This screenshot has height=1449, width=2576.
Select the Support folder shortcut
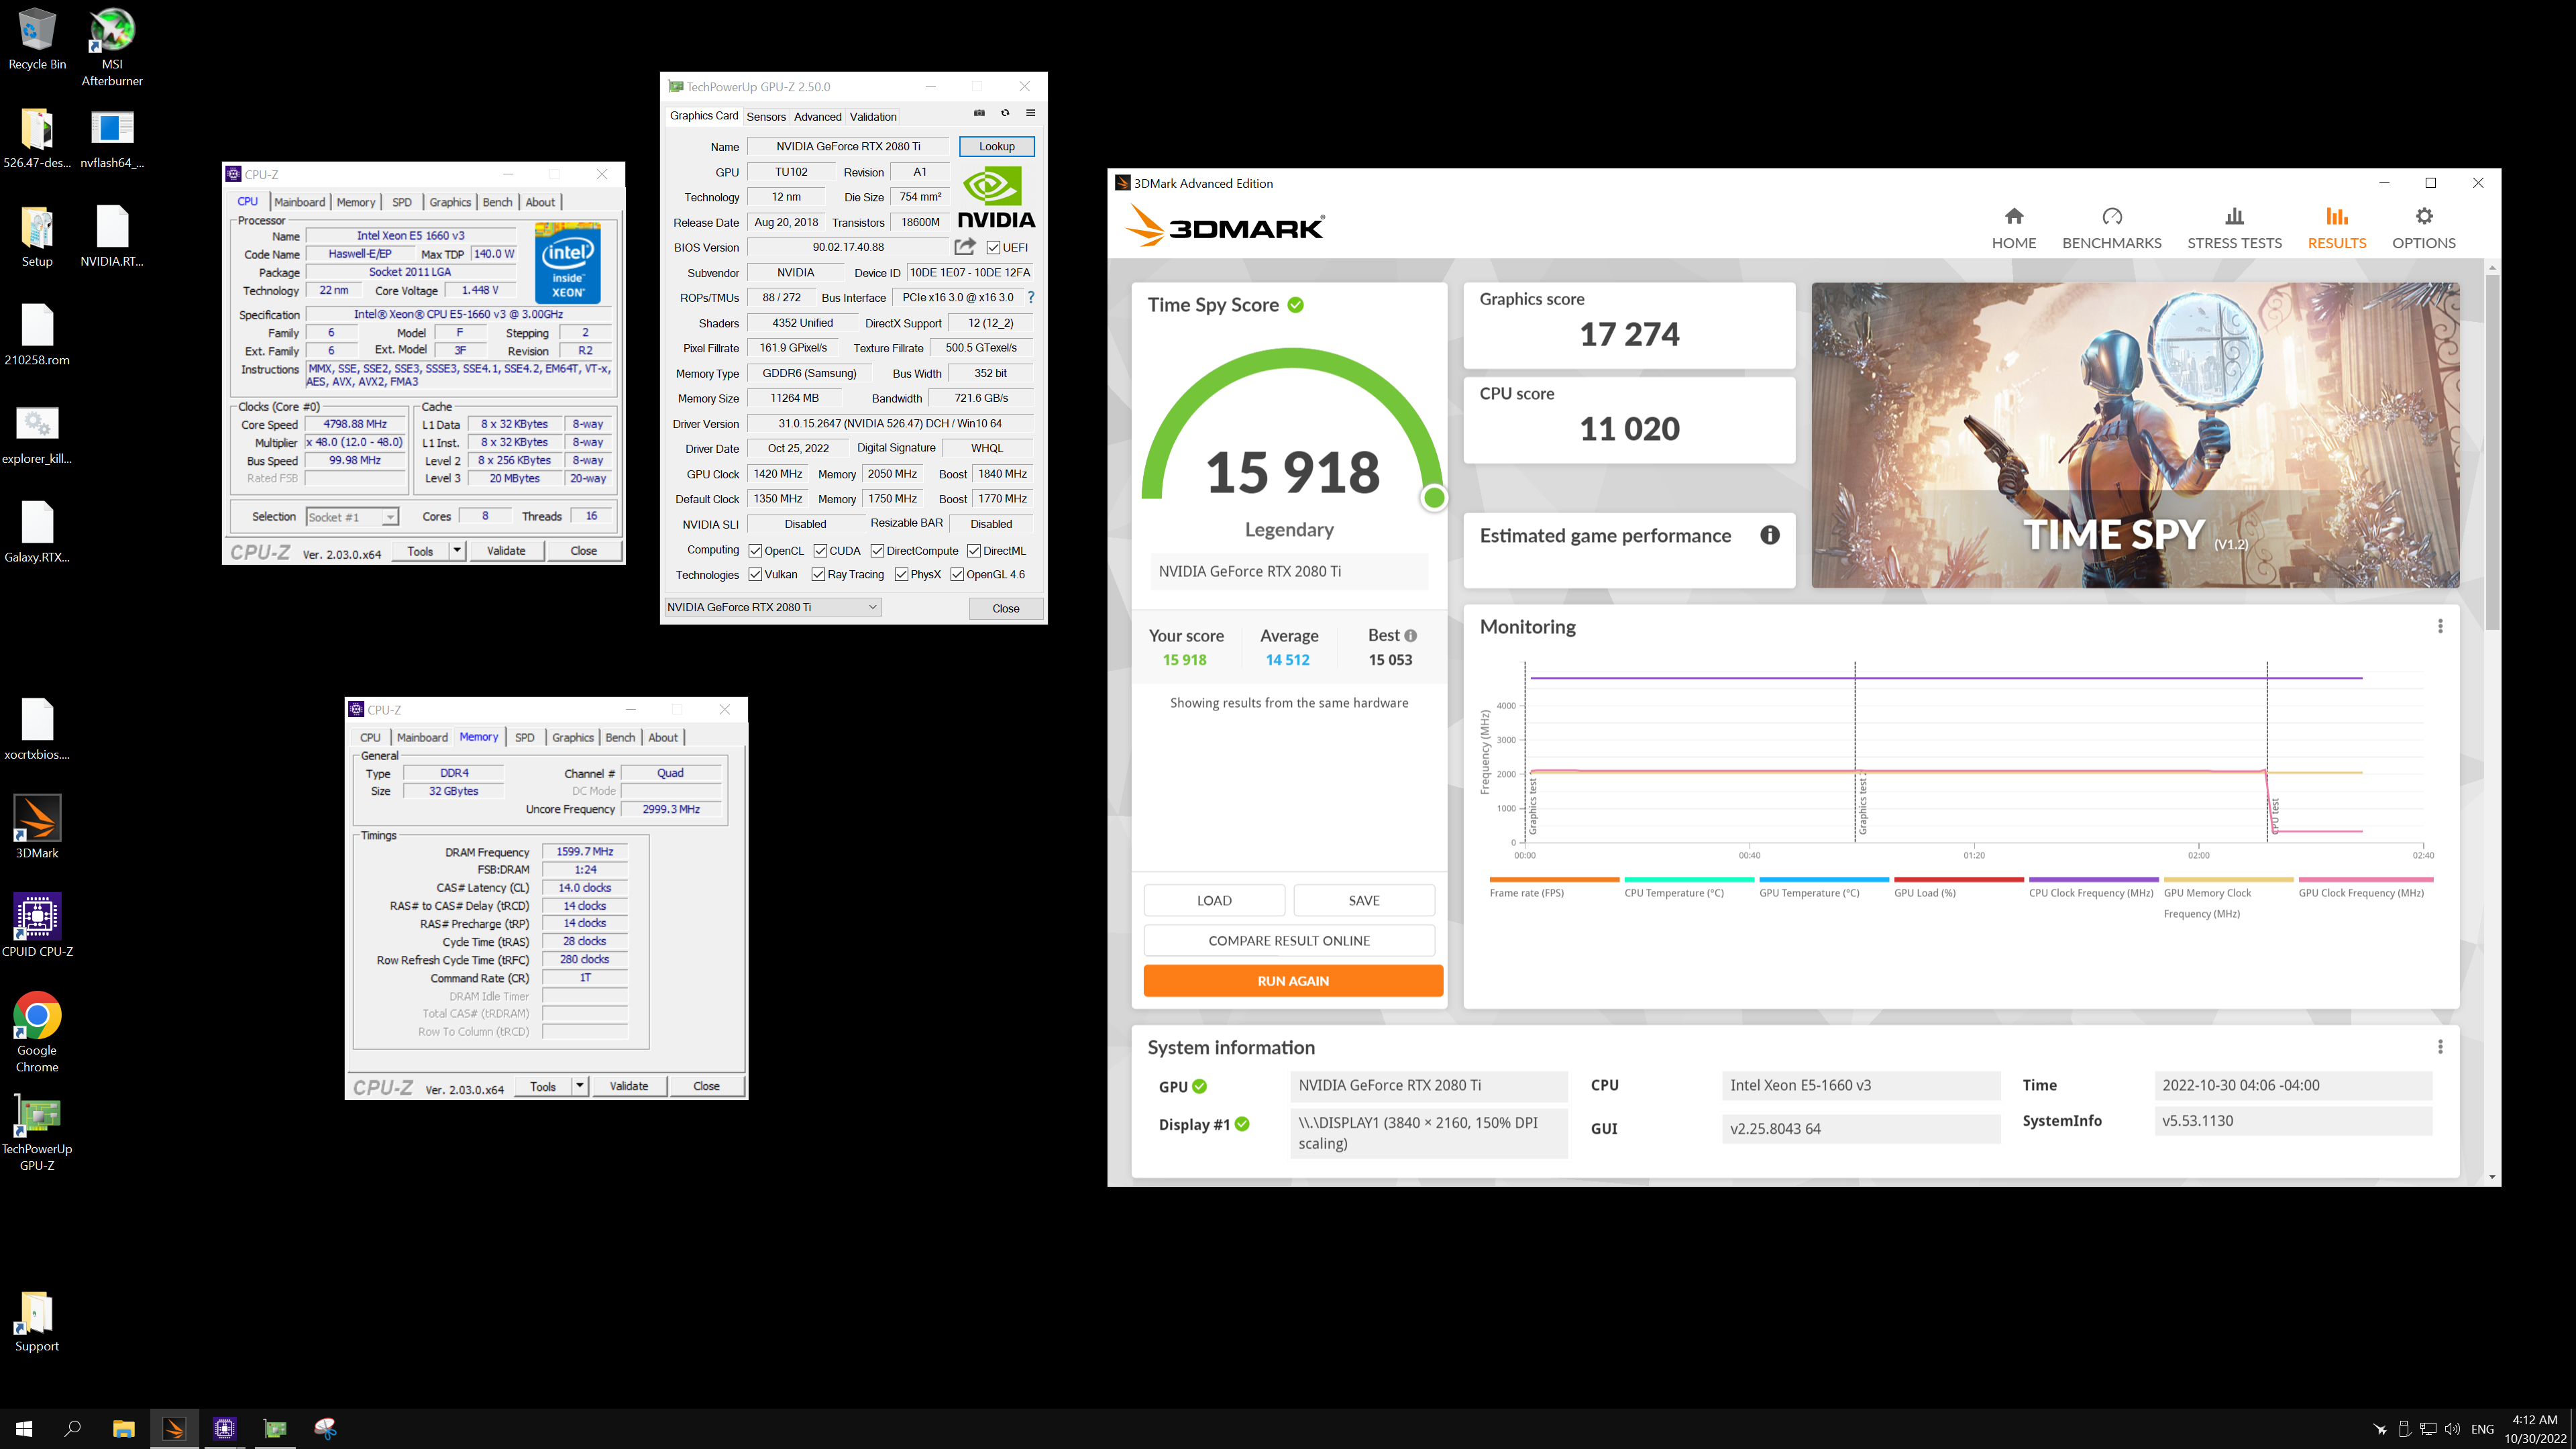click(37, 1322)
